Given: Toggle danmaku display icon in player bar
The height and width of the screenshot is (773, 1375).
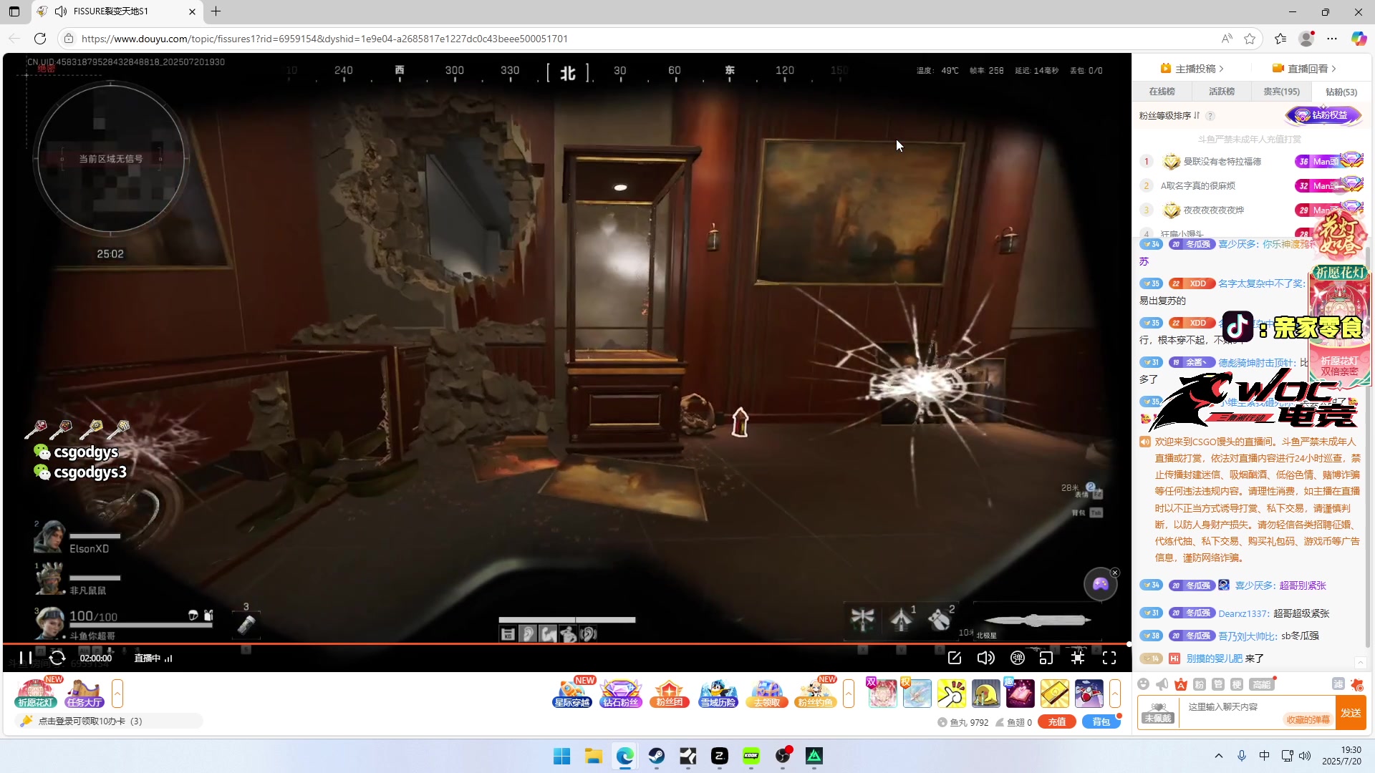Looking at the screenshot, I should click(x=1018, y=658).
